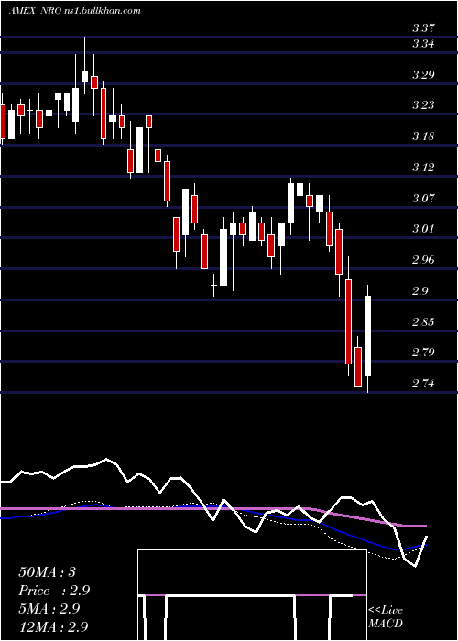
Task: Click the 3.23 price axis label
Action: pyautogui.click(x=423, y=105)
